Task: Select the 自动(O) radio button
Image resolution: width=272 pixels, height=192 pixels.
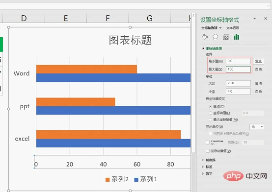Action: pyautogui.click(x=211, y=106)
